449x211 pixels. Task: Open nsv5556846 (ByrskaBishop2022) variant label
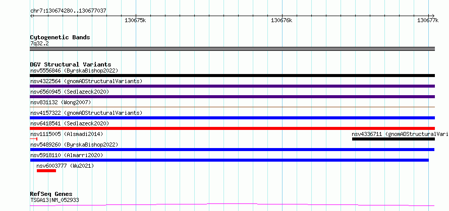coord(74,71)
